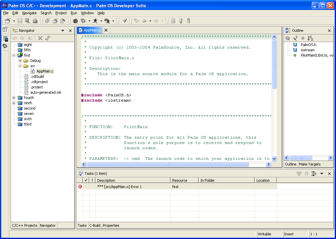Expand the fourth project tree node
The height and width of the screenshot is (239, 336).
(14, 98)
